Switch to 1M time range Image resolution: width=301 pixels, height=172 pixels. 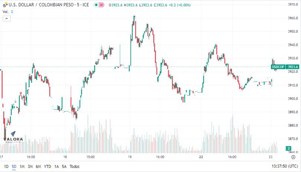click(22, 166)
